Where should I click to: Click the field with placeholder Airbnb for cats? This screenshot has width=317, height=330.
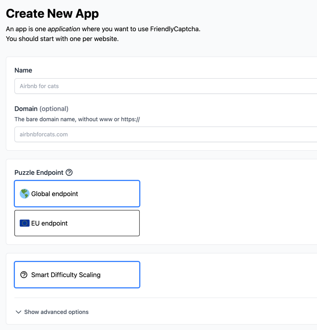[x=123, y=86]
